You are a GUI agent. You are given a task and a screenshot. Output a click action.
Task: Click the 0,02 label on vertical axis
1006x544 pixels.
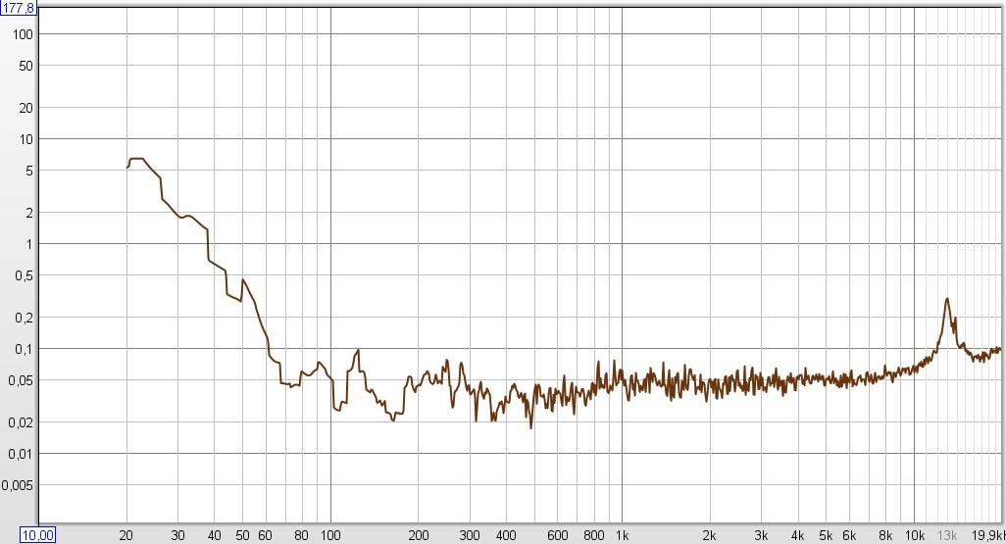(x=22, y=422)
